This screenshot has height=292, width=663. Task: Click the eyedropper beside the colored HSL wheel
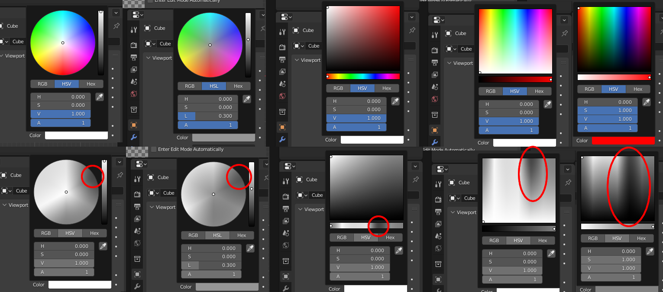(x=247, y=99)
